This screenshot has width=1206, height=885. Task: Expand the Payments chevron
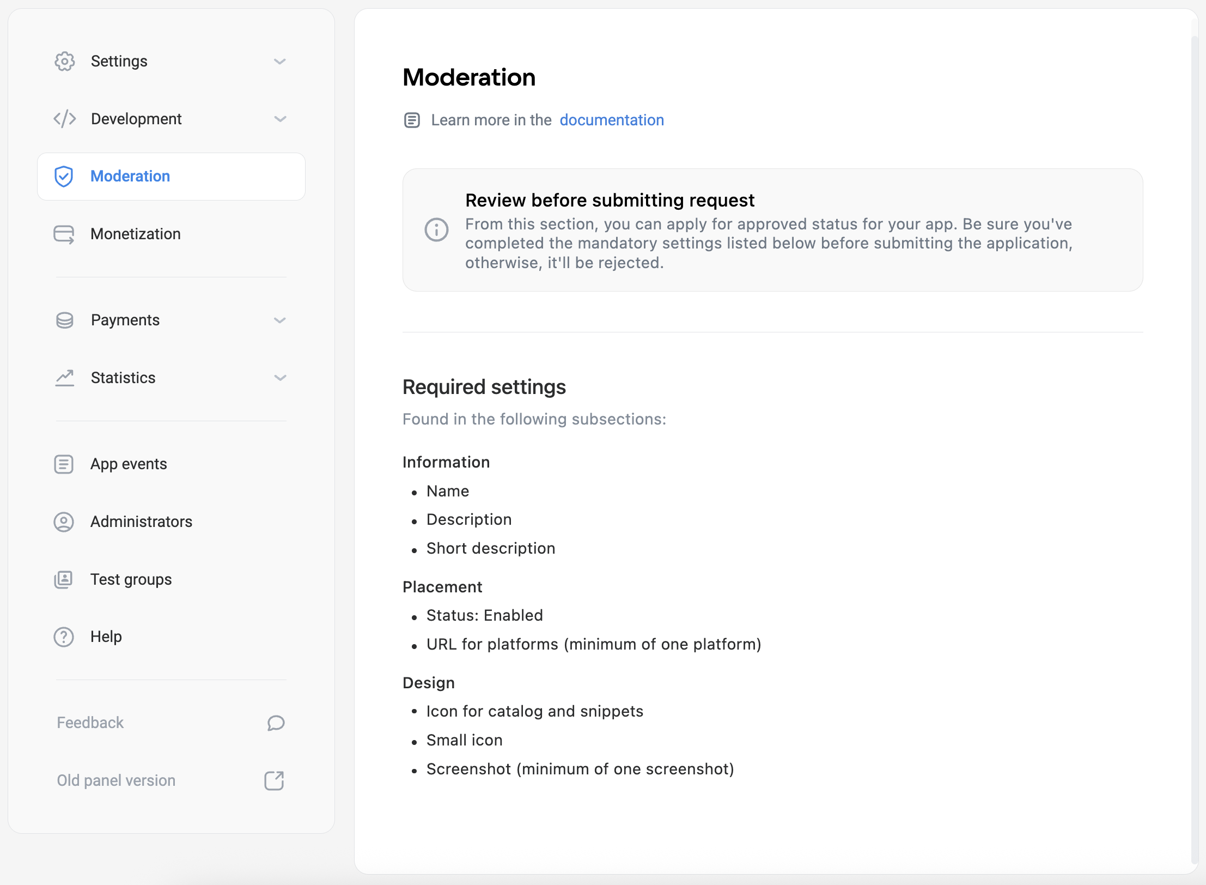click(280, 320)
